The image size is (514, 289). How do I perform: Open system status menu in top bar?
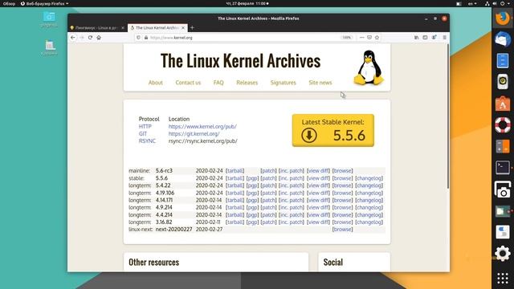coord(498,3)
